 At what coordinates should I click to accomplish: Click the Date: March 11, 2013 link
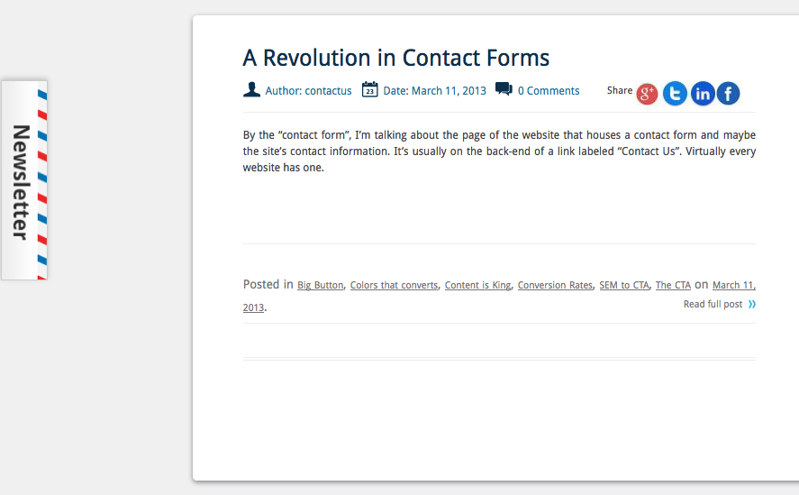pyautogui.click(x=435, y=91)
